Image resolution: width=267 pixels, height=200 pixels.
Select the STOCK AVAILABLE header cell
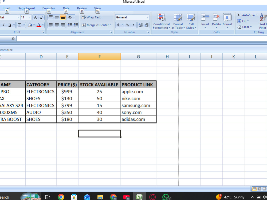(99, 85)
